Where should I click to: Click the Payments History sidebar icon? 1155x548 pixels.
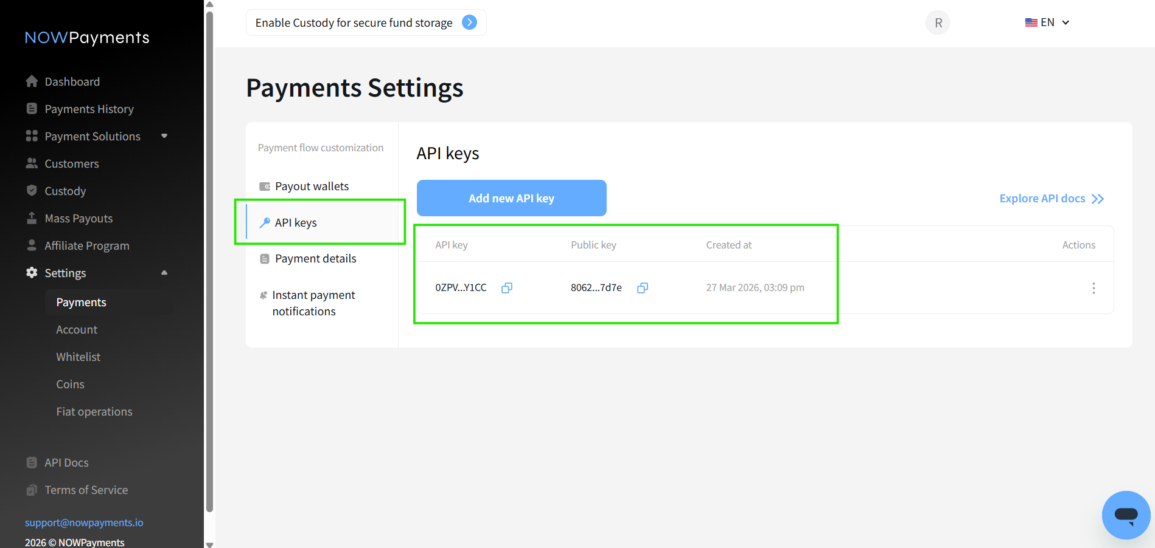pyautogui.click(x=32, y=109)
